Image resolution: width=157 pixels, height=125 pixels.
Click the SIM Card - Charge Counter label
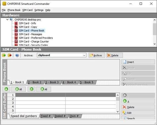click(x=34, y=42)
